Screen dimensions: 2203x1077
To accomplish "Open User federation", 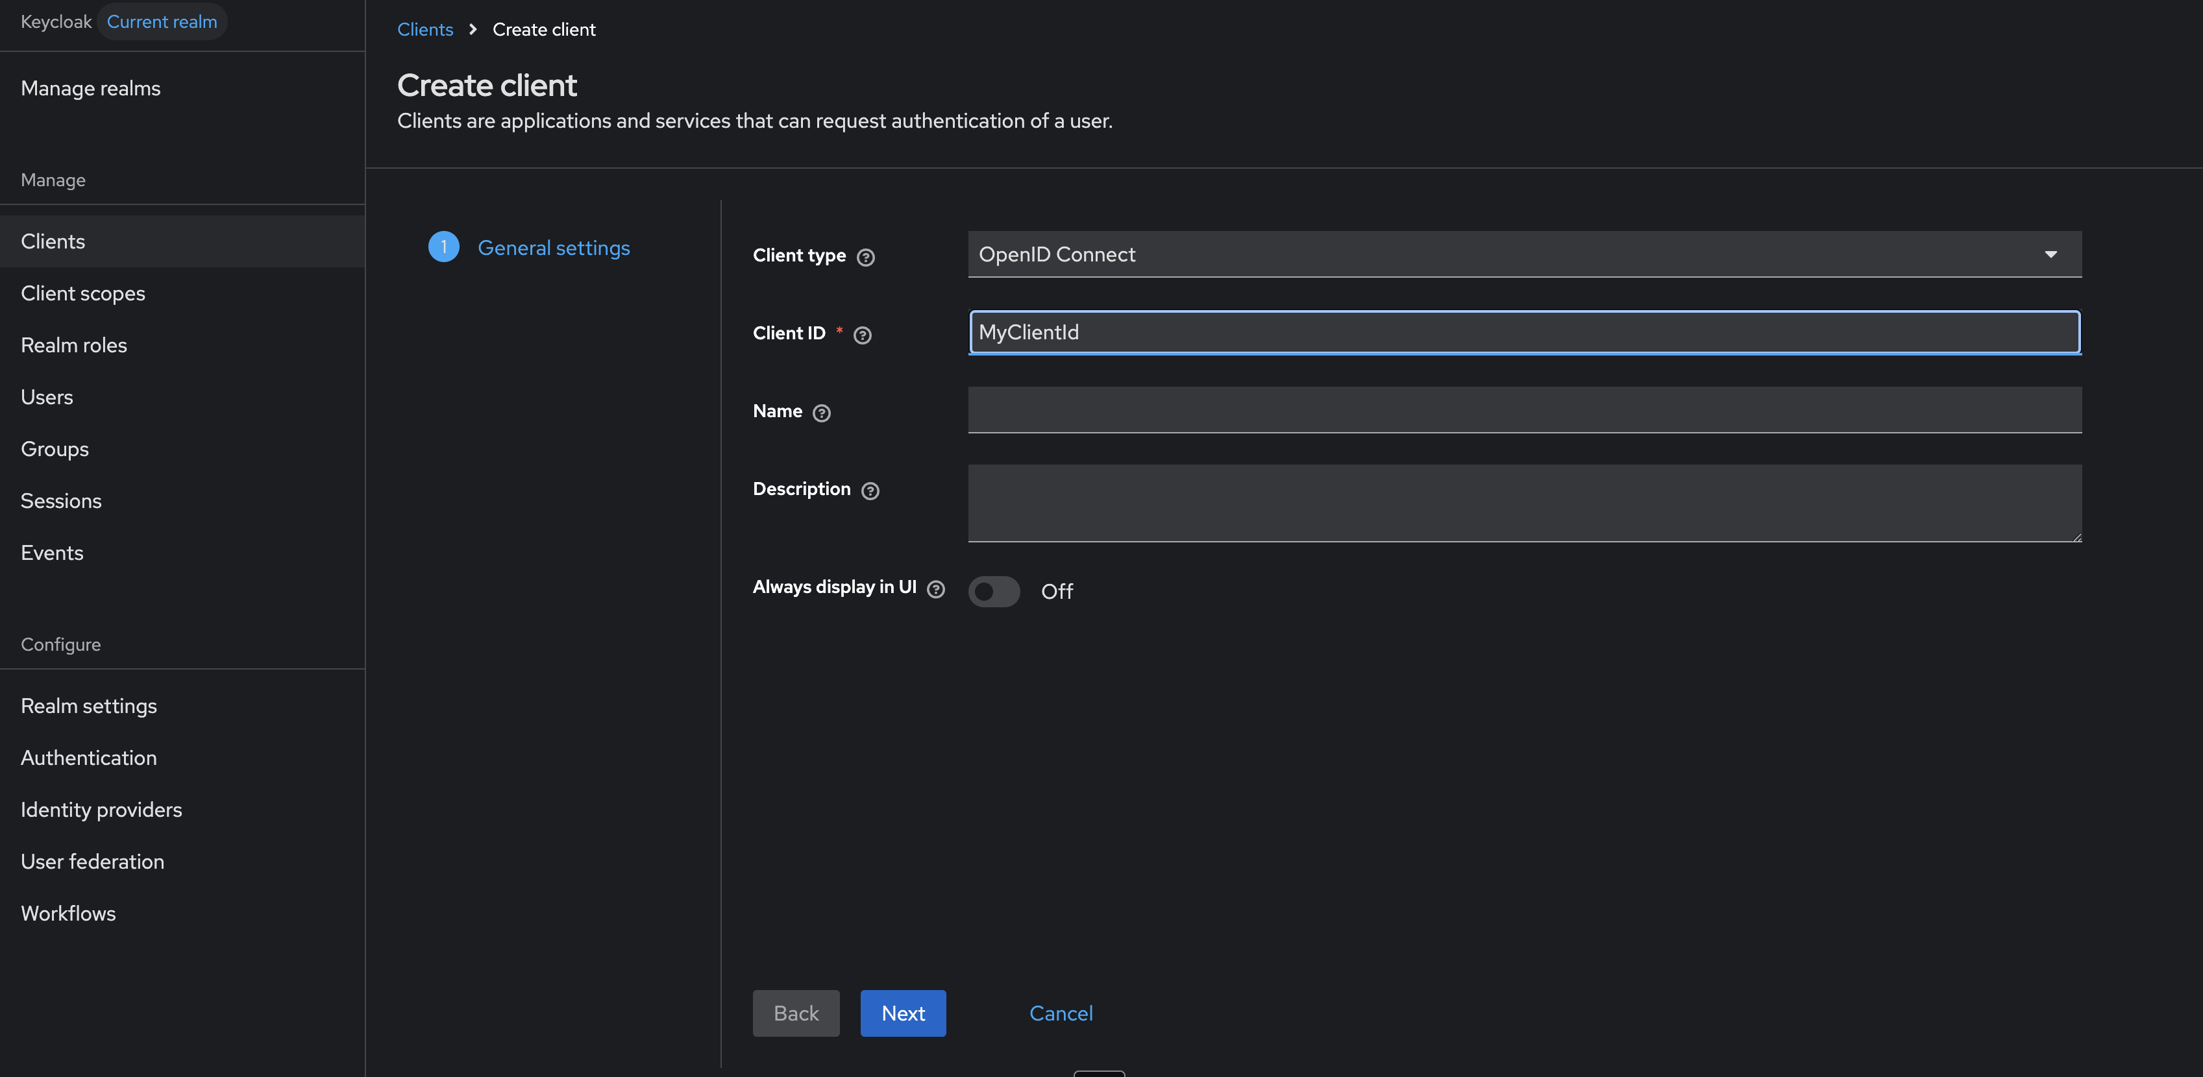I will [x=182, y=862].
